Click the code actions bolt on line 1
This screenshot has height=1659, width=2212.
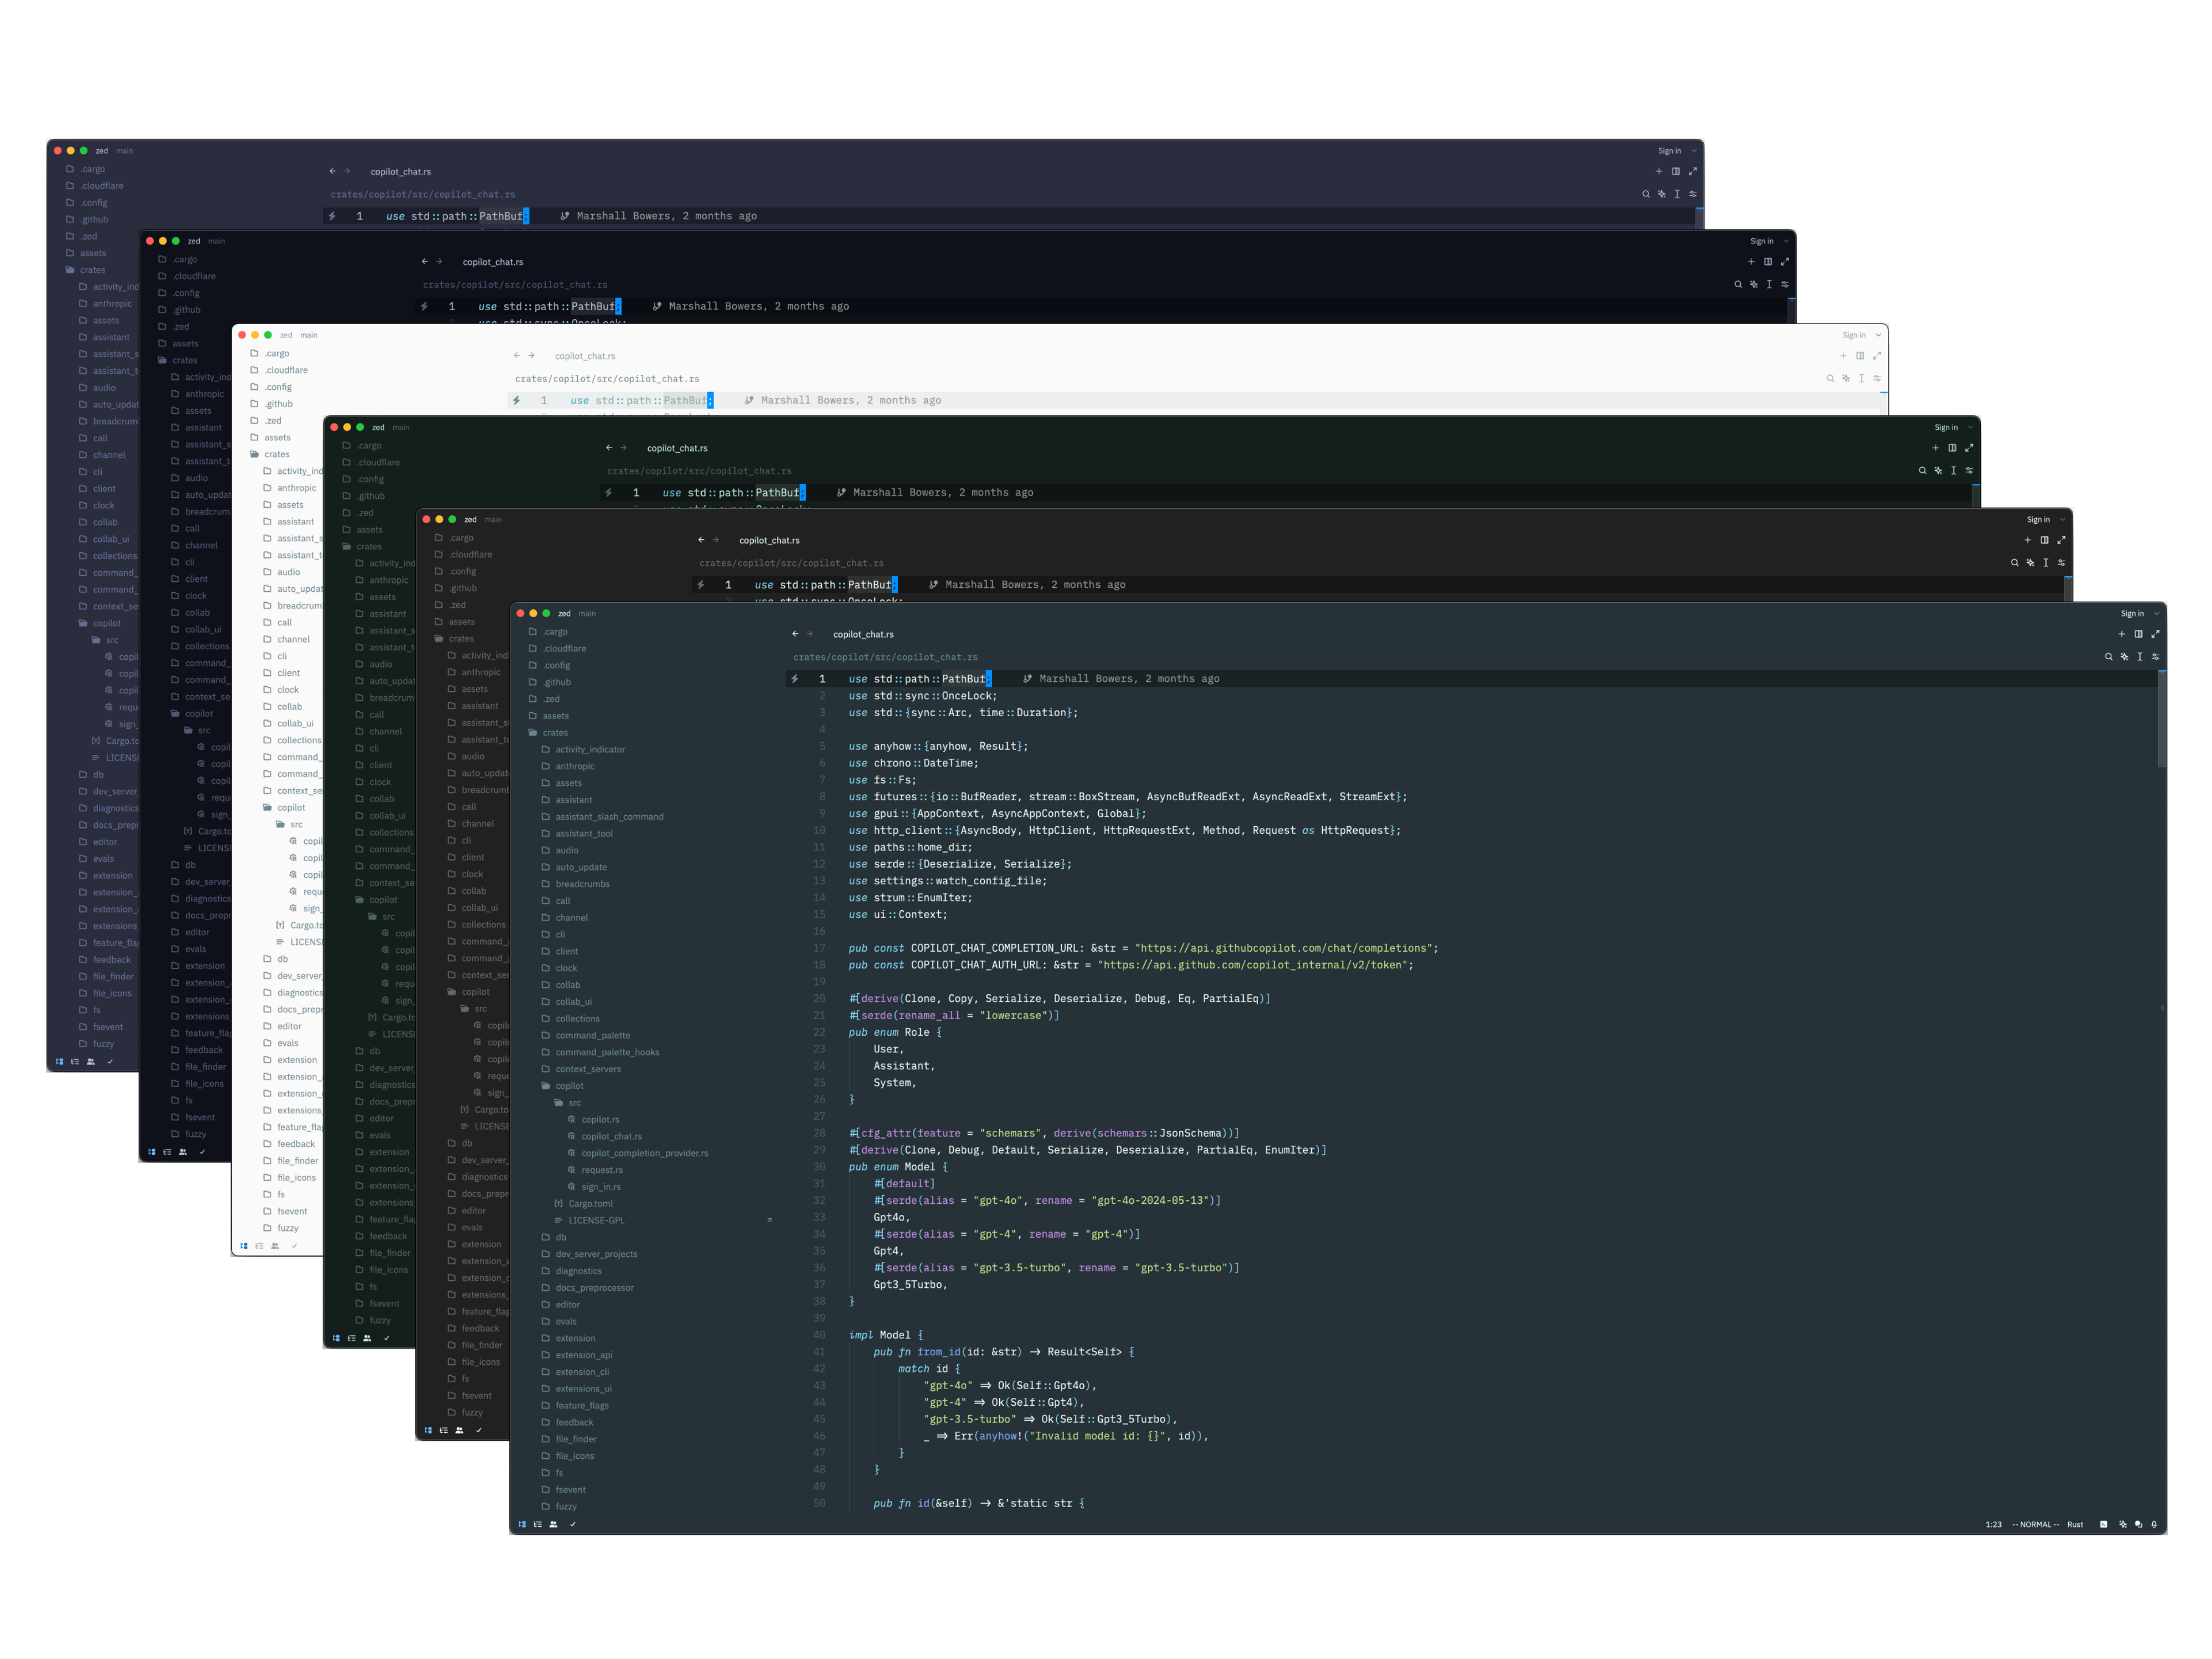click(795, 679)
